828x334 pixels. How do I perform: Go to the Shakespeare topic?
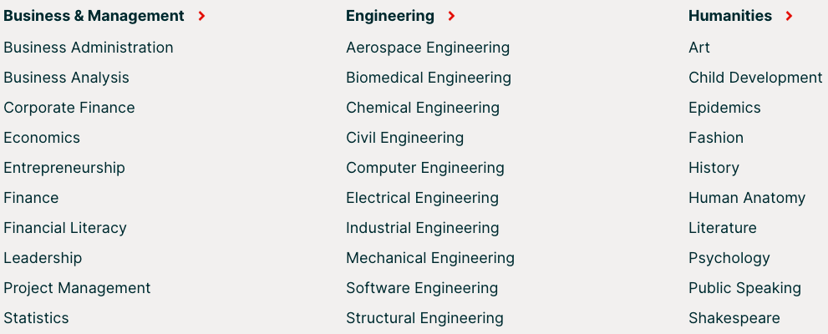[734, 318]
